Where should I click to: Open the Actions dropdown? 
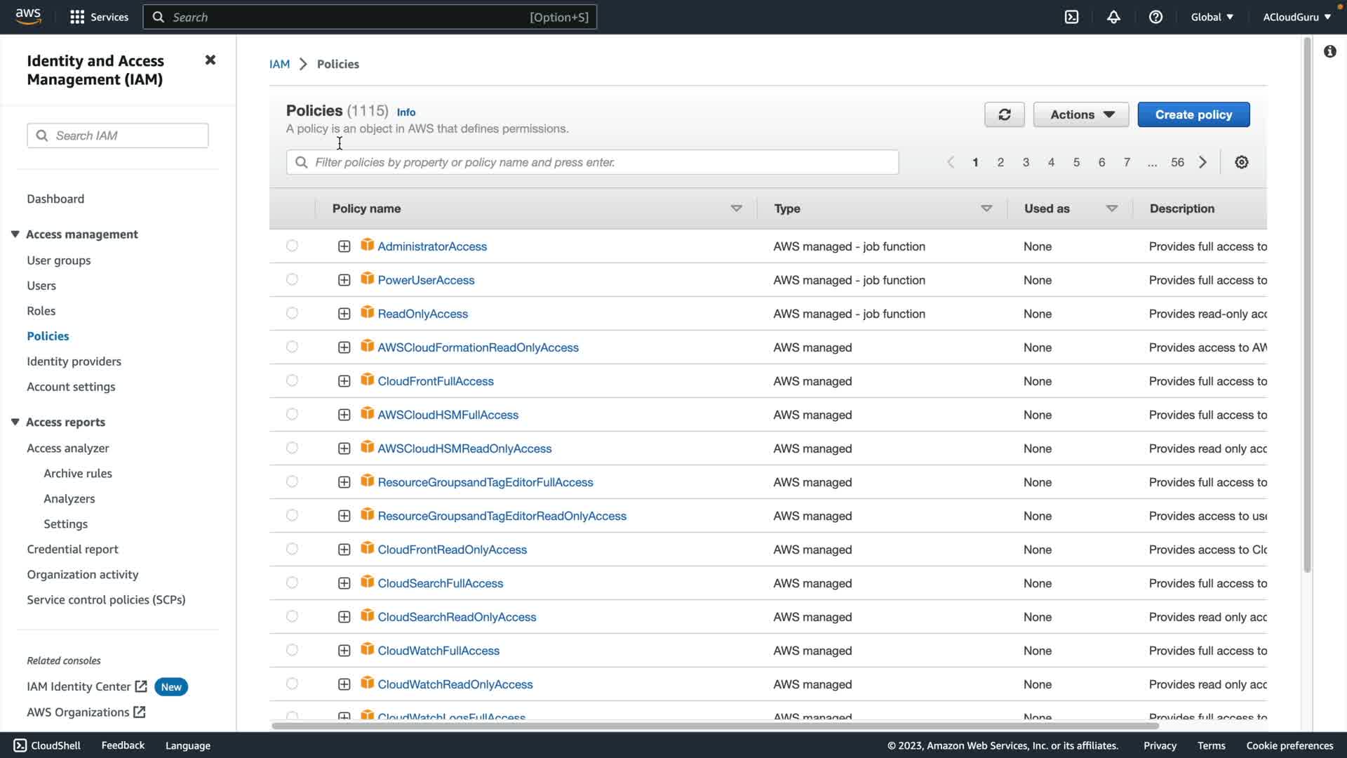(1080, 114)
